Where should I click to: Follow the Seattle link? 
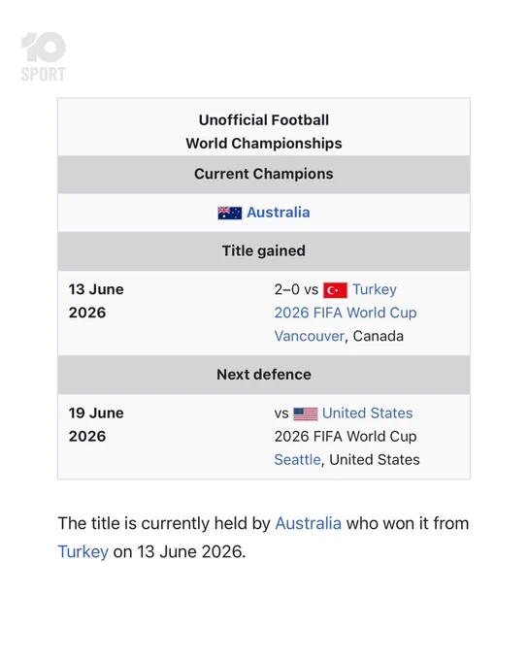point(297,460)
